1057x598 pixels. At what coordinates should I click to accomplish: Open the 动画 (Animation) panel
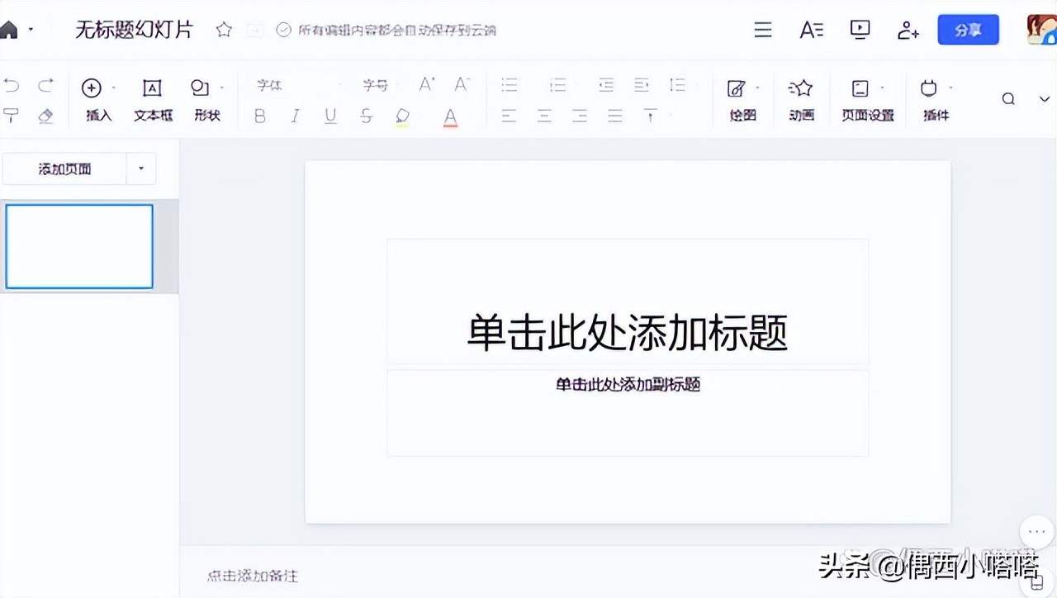click(800, 88)
